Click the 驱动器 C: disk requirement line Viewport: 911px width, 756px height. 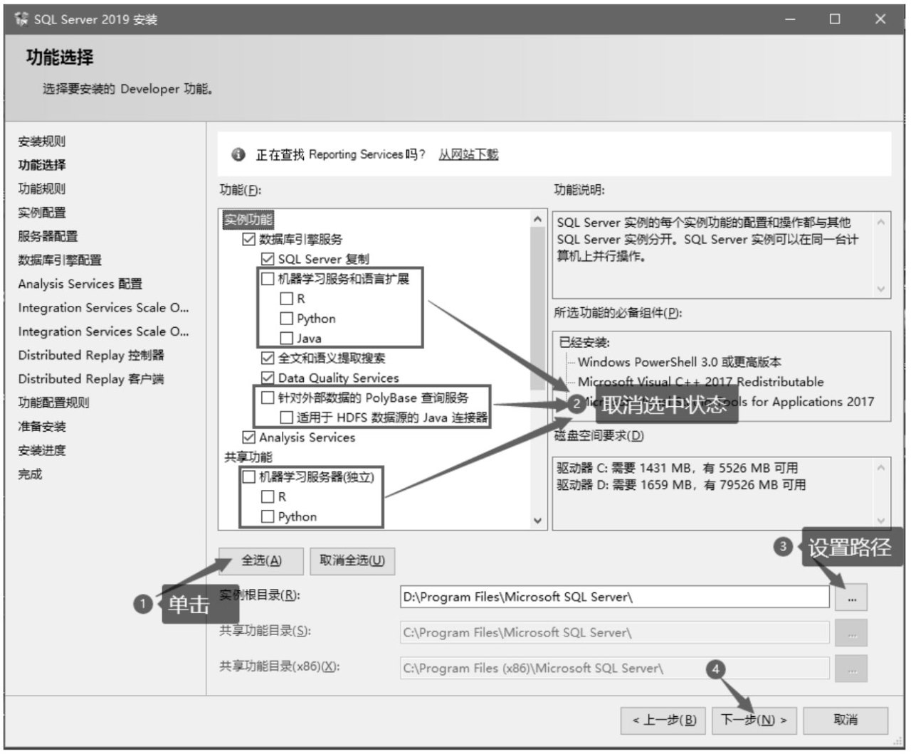click(x=677, y=468)
